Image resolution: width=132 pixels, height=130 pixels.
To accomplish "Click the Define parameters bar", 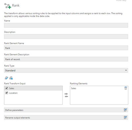I will pyautogui.click(x=66, y=110).
